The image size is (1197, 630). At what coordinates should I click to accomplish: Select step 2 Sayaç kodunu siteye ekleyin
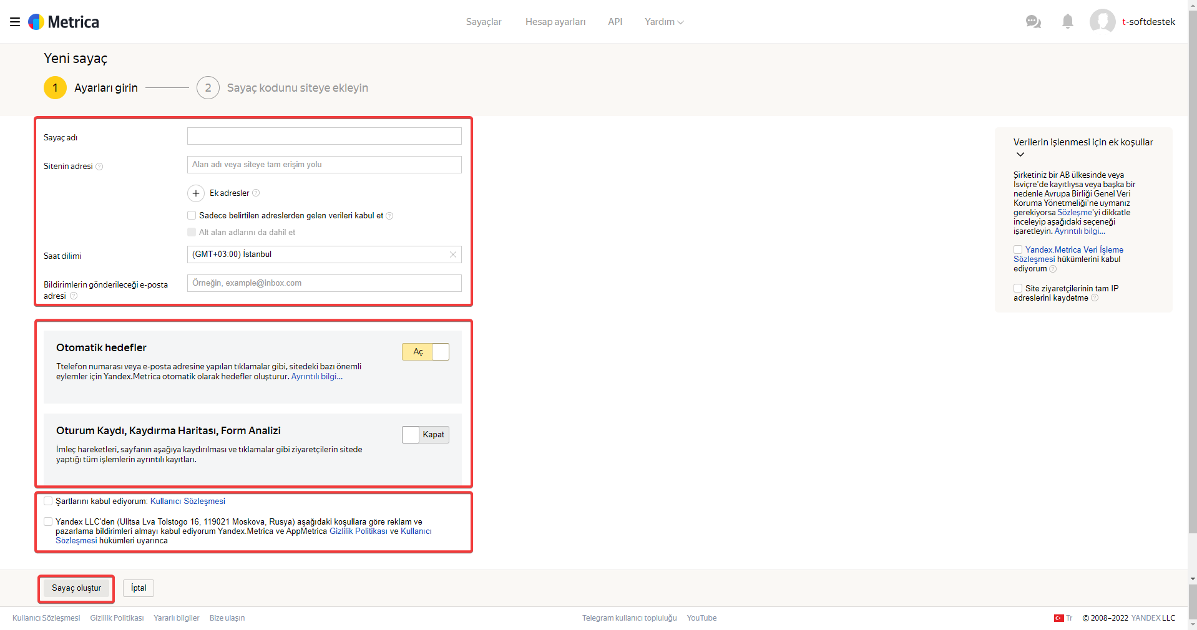283,88
